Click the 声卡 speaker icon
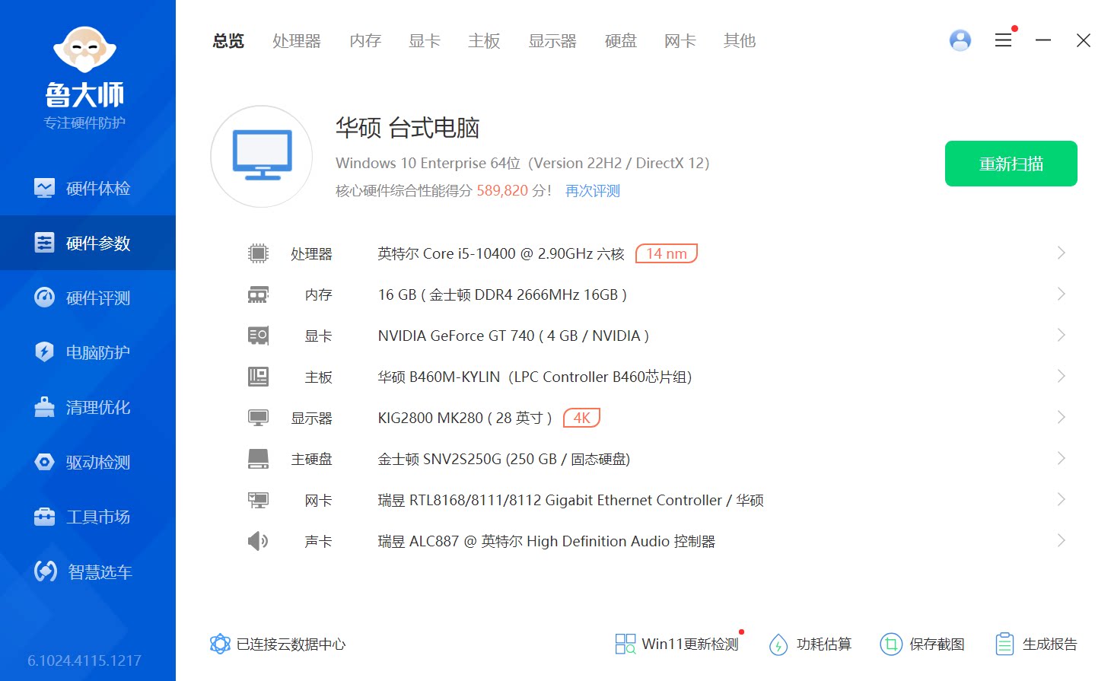1111x681 pixels. 258,541
